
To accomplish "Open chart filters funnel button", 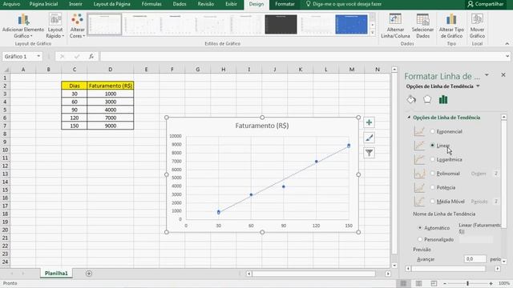I will click(369, 153).
